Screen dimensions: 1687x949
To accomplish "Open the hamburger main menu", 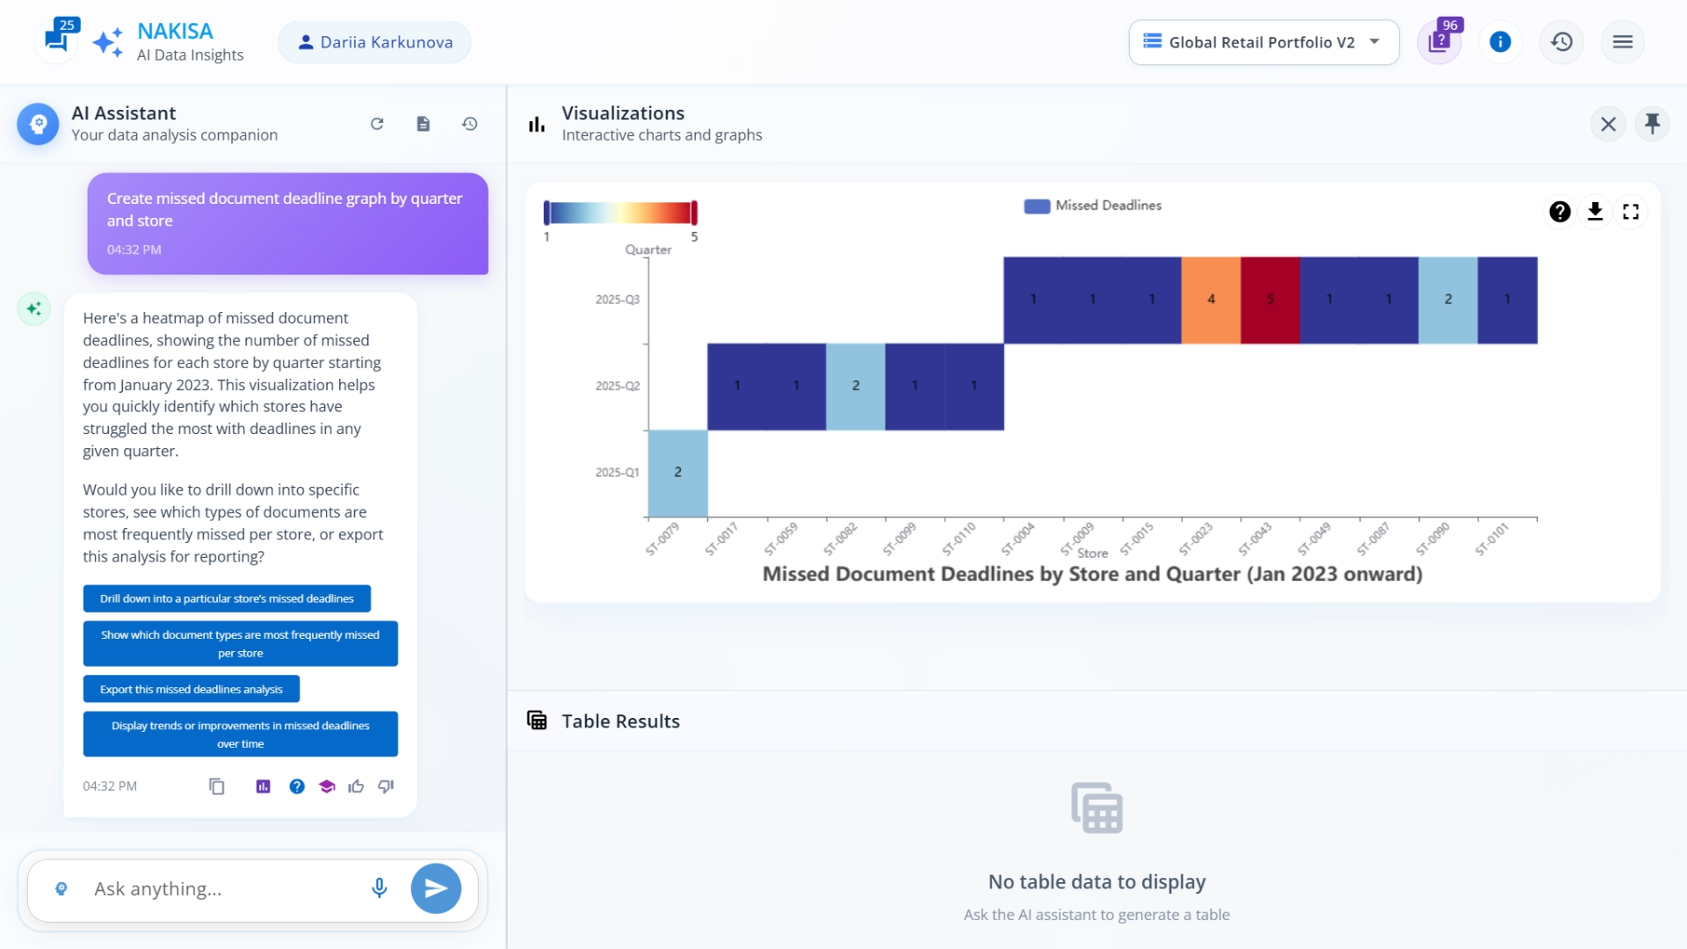I will (x=1622, y=42).
